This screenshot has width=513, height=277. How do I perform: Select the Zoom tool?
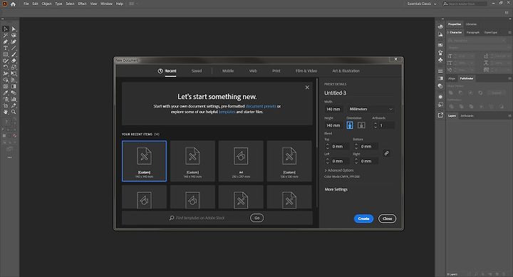tap(14, 112)
